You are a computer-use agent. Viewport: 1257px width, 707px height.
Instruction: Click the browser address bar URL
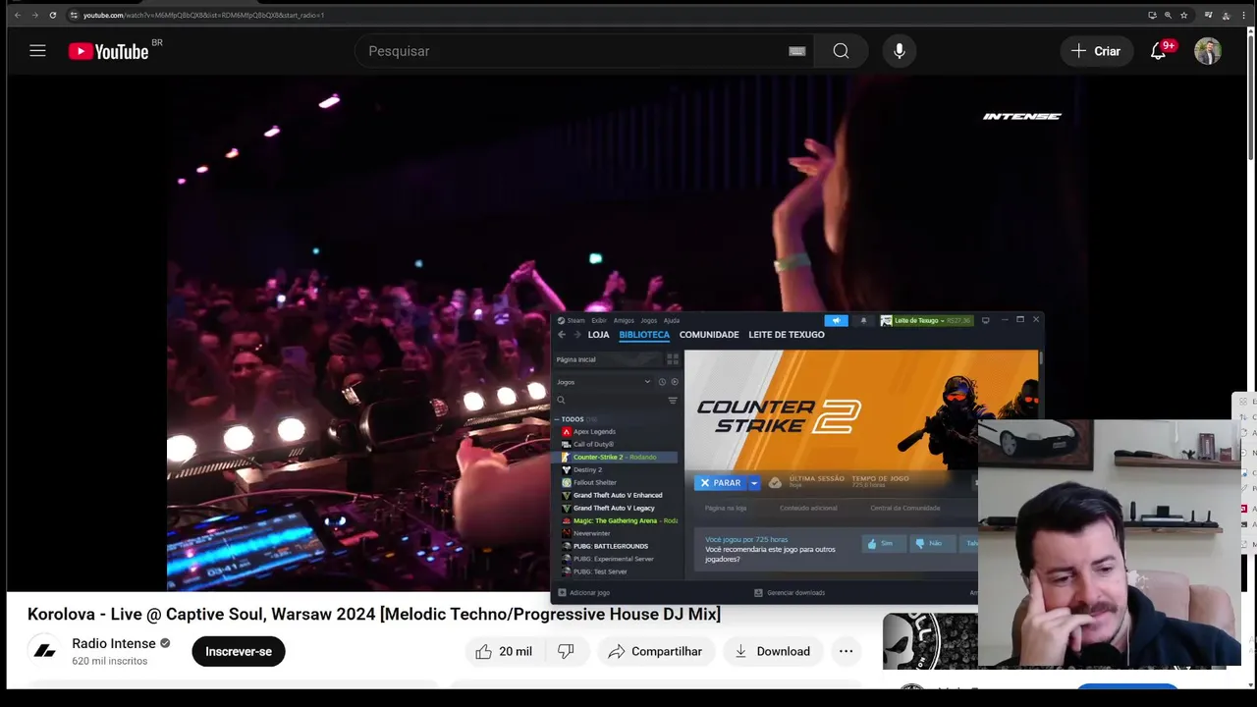coord(203,15)
